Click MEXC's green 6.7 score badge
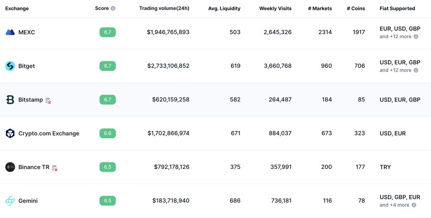This screenshot has height=218, width=431. click(x=107, y=32)
